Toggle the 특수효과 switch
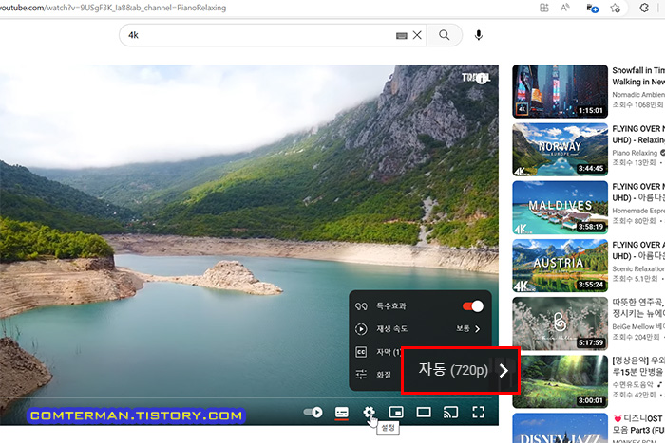665x443 pixels. (473, 306)
